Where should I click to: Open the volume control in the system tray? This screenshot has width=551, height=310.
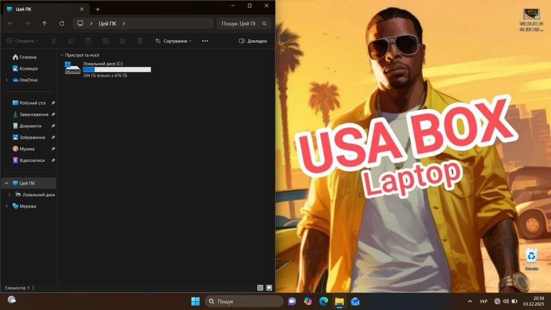(x=506, y=301)
